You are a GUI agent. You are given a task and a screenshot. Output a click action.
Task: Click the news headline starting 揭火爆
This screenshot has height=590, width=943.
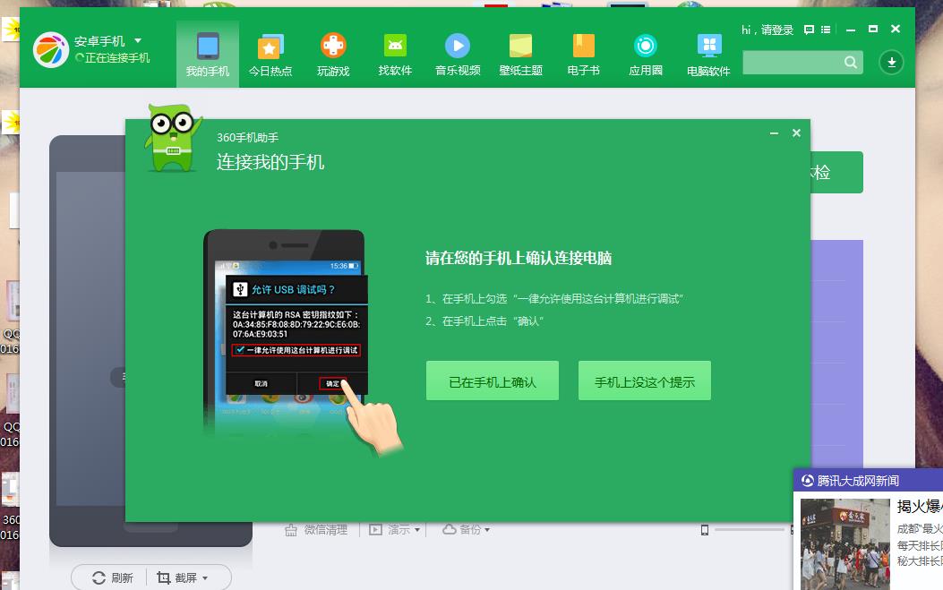click(920, 507)
